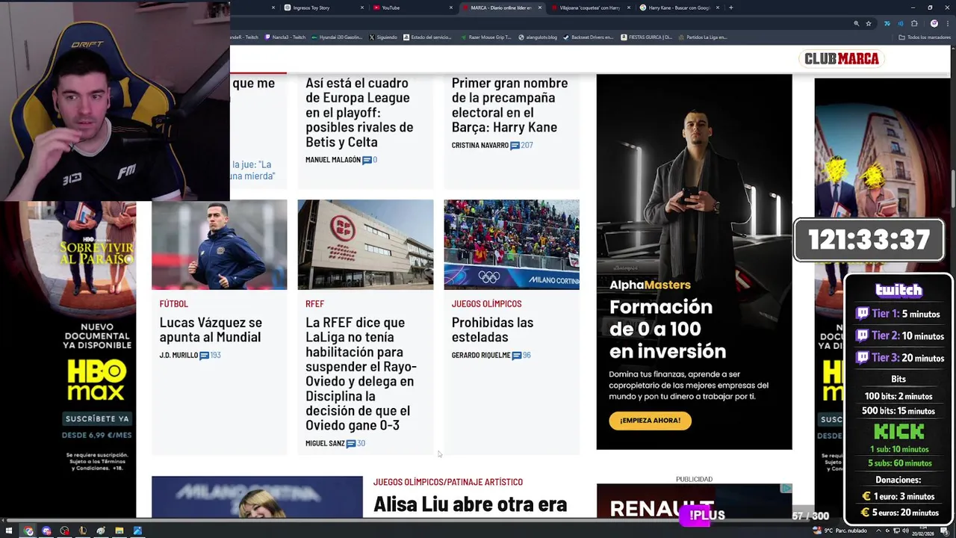Open the Prohibidas las esteladas headline

click(x=492, y=330)
